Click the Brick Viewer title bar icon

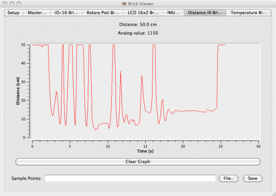(x=118, y=4)
